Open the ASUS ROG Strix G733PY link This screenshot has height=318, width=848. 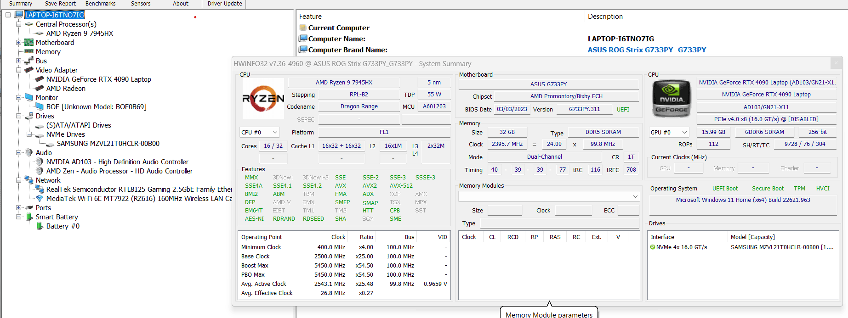[x=647, y=50]
